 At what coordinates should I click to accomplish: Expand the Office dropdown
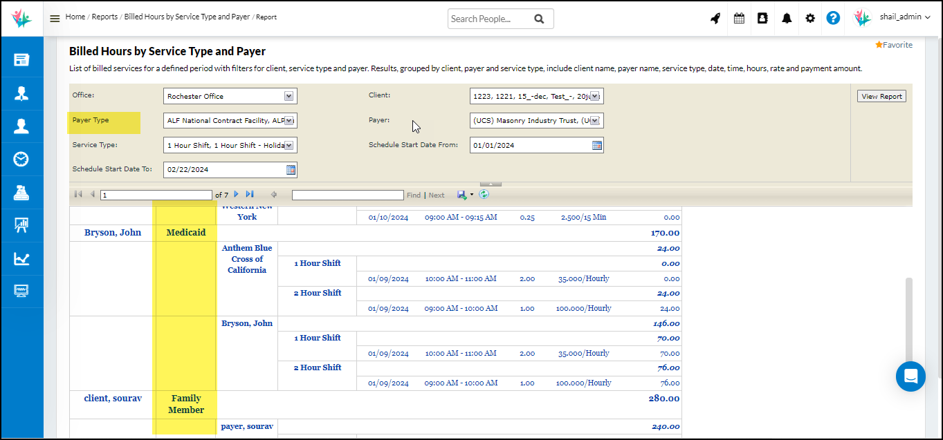pyautogui.click(x=289, y=96)
